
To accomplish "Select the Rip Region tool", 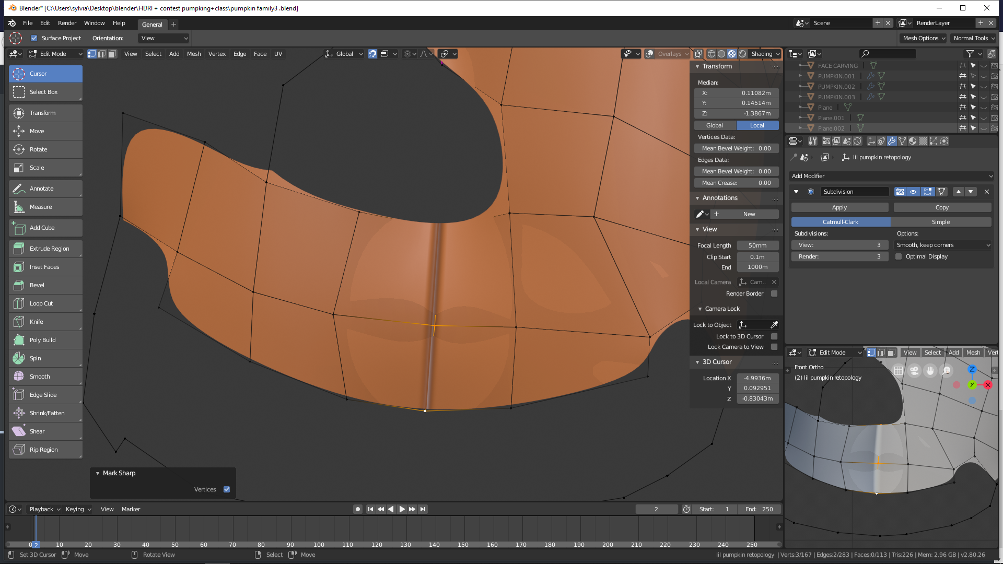I will 45,450.
